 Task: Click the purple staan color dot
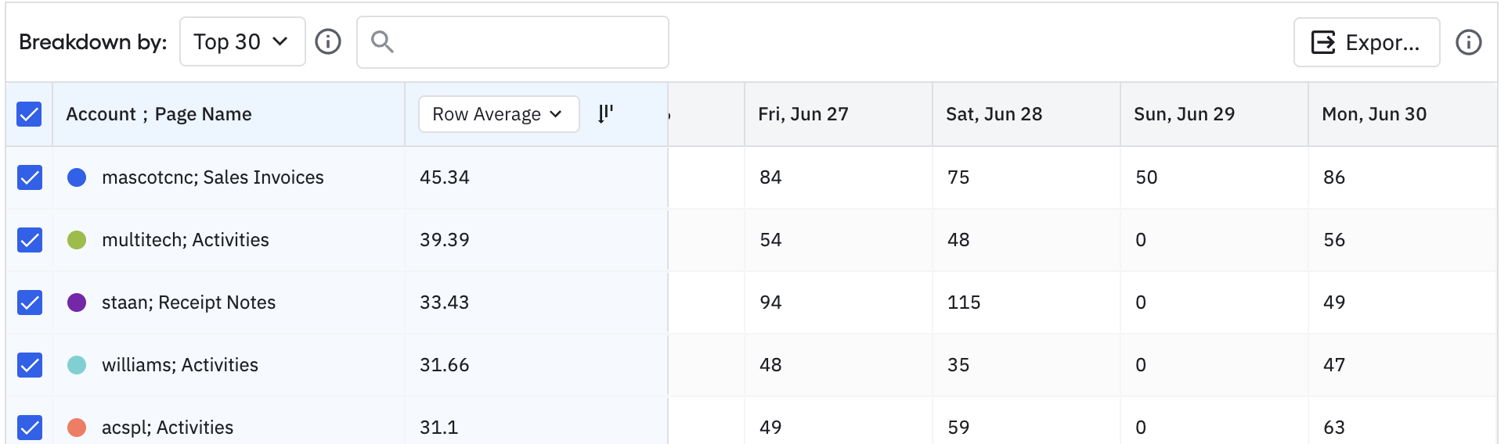click(x=77, y=303)
